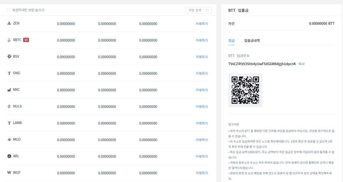Open trade link in the LAMB row
343x182 pixels.
coord(201,123)
